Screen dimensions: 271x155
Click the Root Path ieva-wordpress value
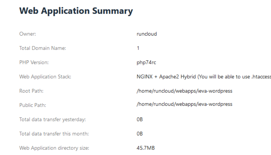click(x=184, y=91)
